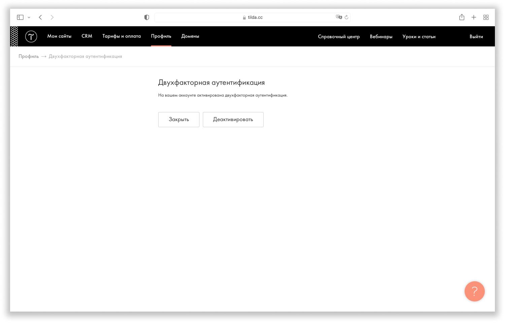Reload the page with the refresh icon
The width and height of the screenshot is (505, 323).
(346, 17)
